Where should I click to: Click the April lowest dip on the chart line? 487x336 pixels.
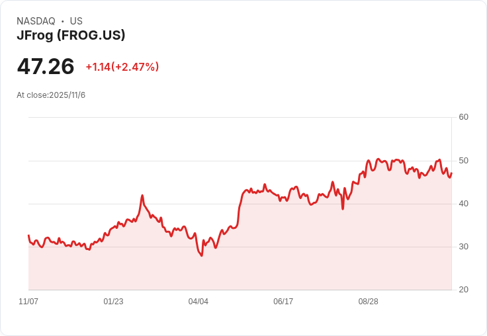[x=201, y=255]
